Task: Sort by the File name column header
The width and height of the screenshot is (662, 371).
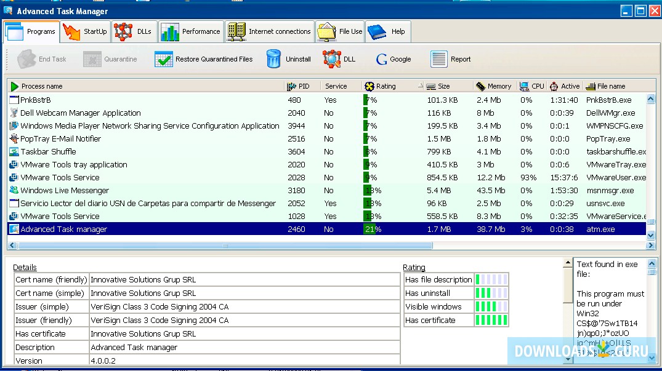Action: 615,86
